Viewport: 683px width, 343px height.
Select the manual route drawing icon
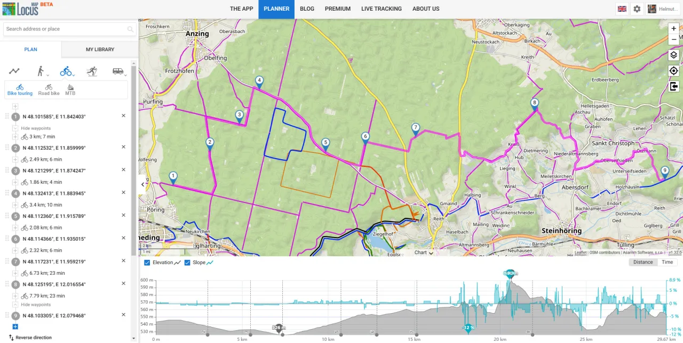pos(14,70)
